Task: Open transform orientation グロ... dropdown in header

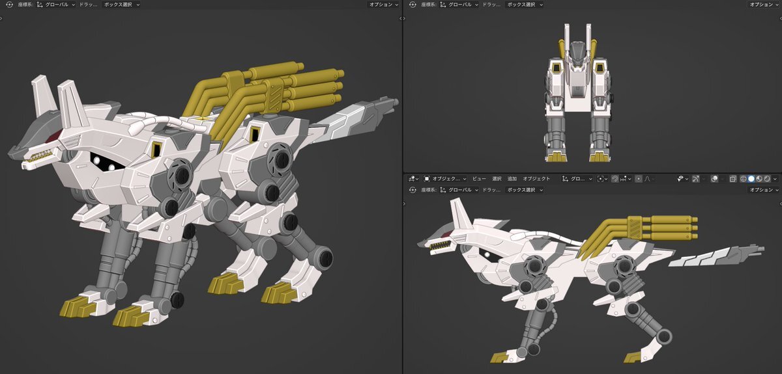Action: [x=577, y=178]
